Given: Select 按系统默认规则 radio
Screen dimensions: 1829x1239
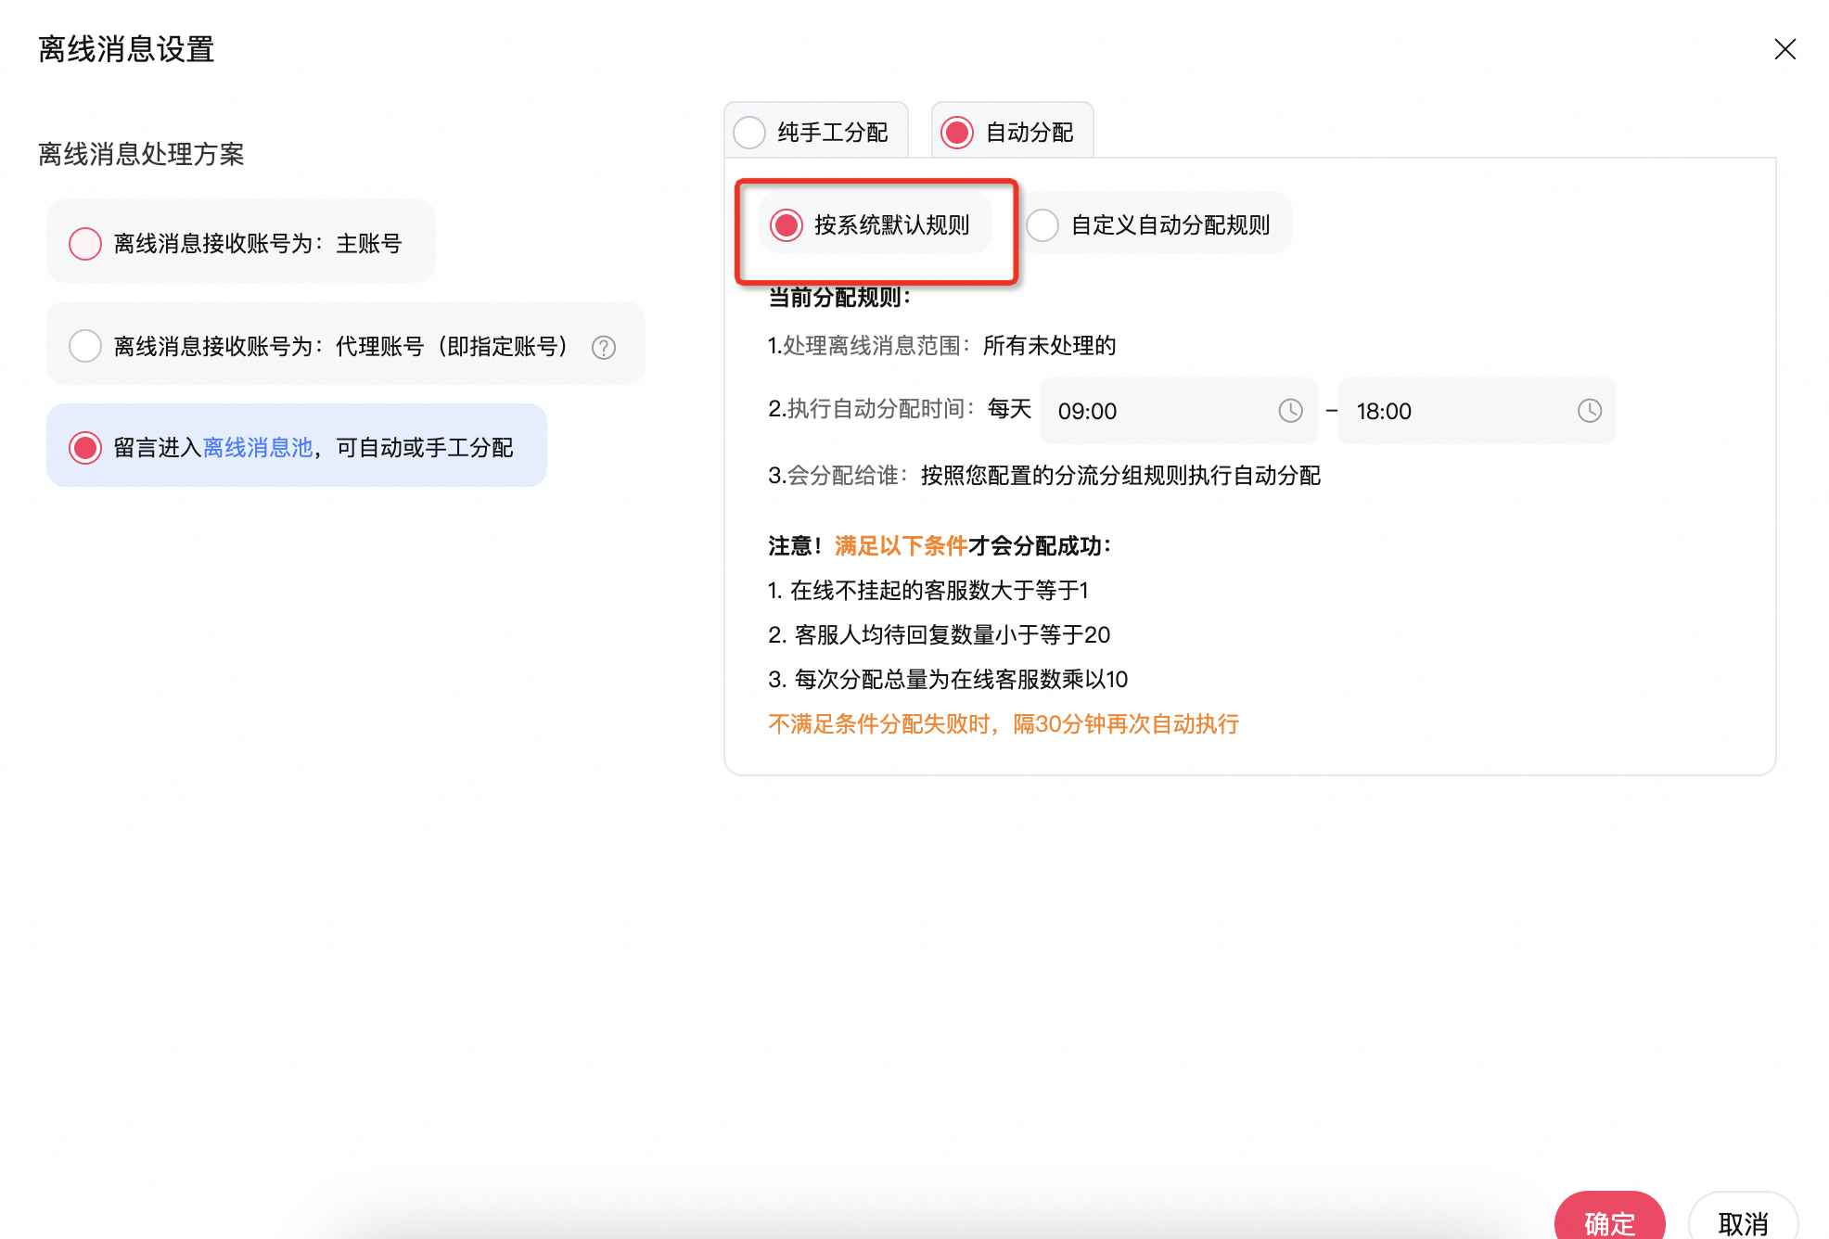Looking at the screenshot, I should (787, 225).
